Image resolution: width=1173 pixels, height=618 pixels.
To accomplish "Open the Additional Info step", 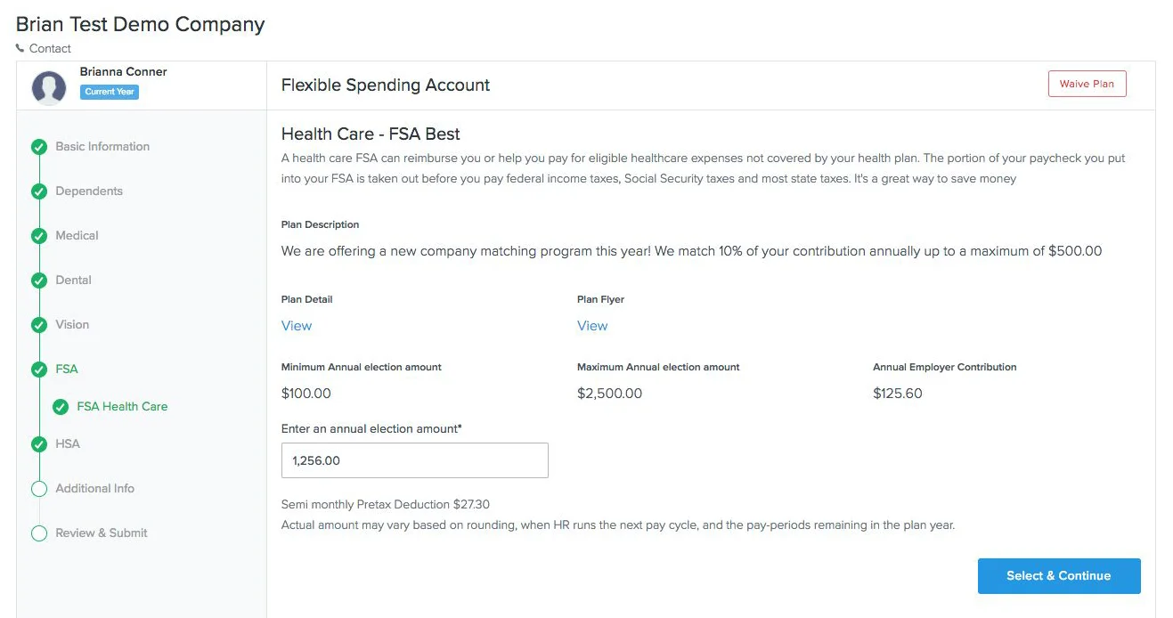I will (95, 488).
